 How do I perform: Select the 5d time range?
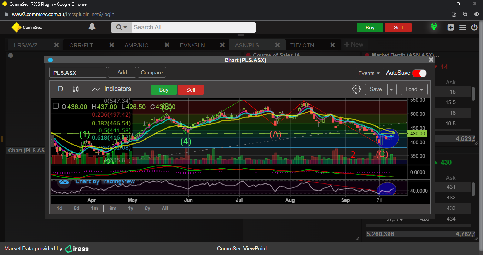tap(76, 208)
